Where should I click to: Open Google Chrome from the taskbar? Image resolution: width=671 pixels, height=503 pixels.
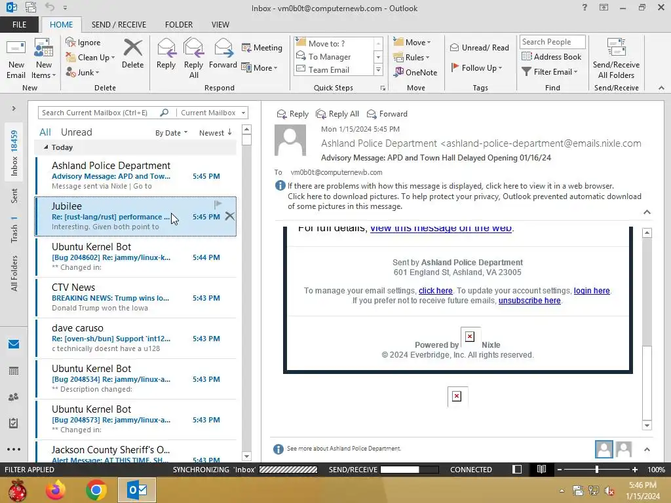[96, 490]
